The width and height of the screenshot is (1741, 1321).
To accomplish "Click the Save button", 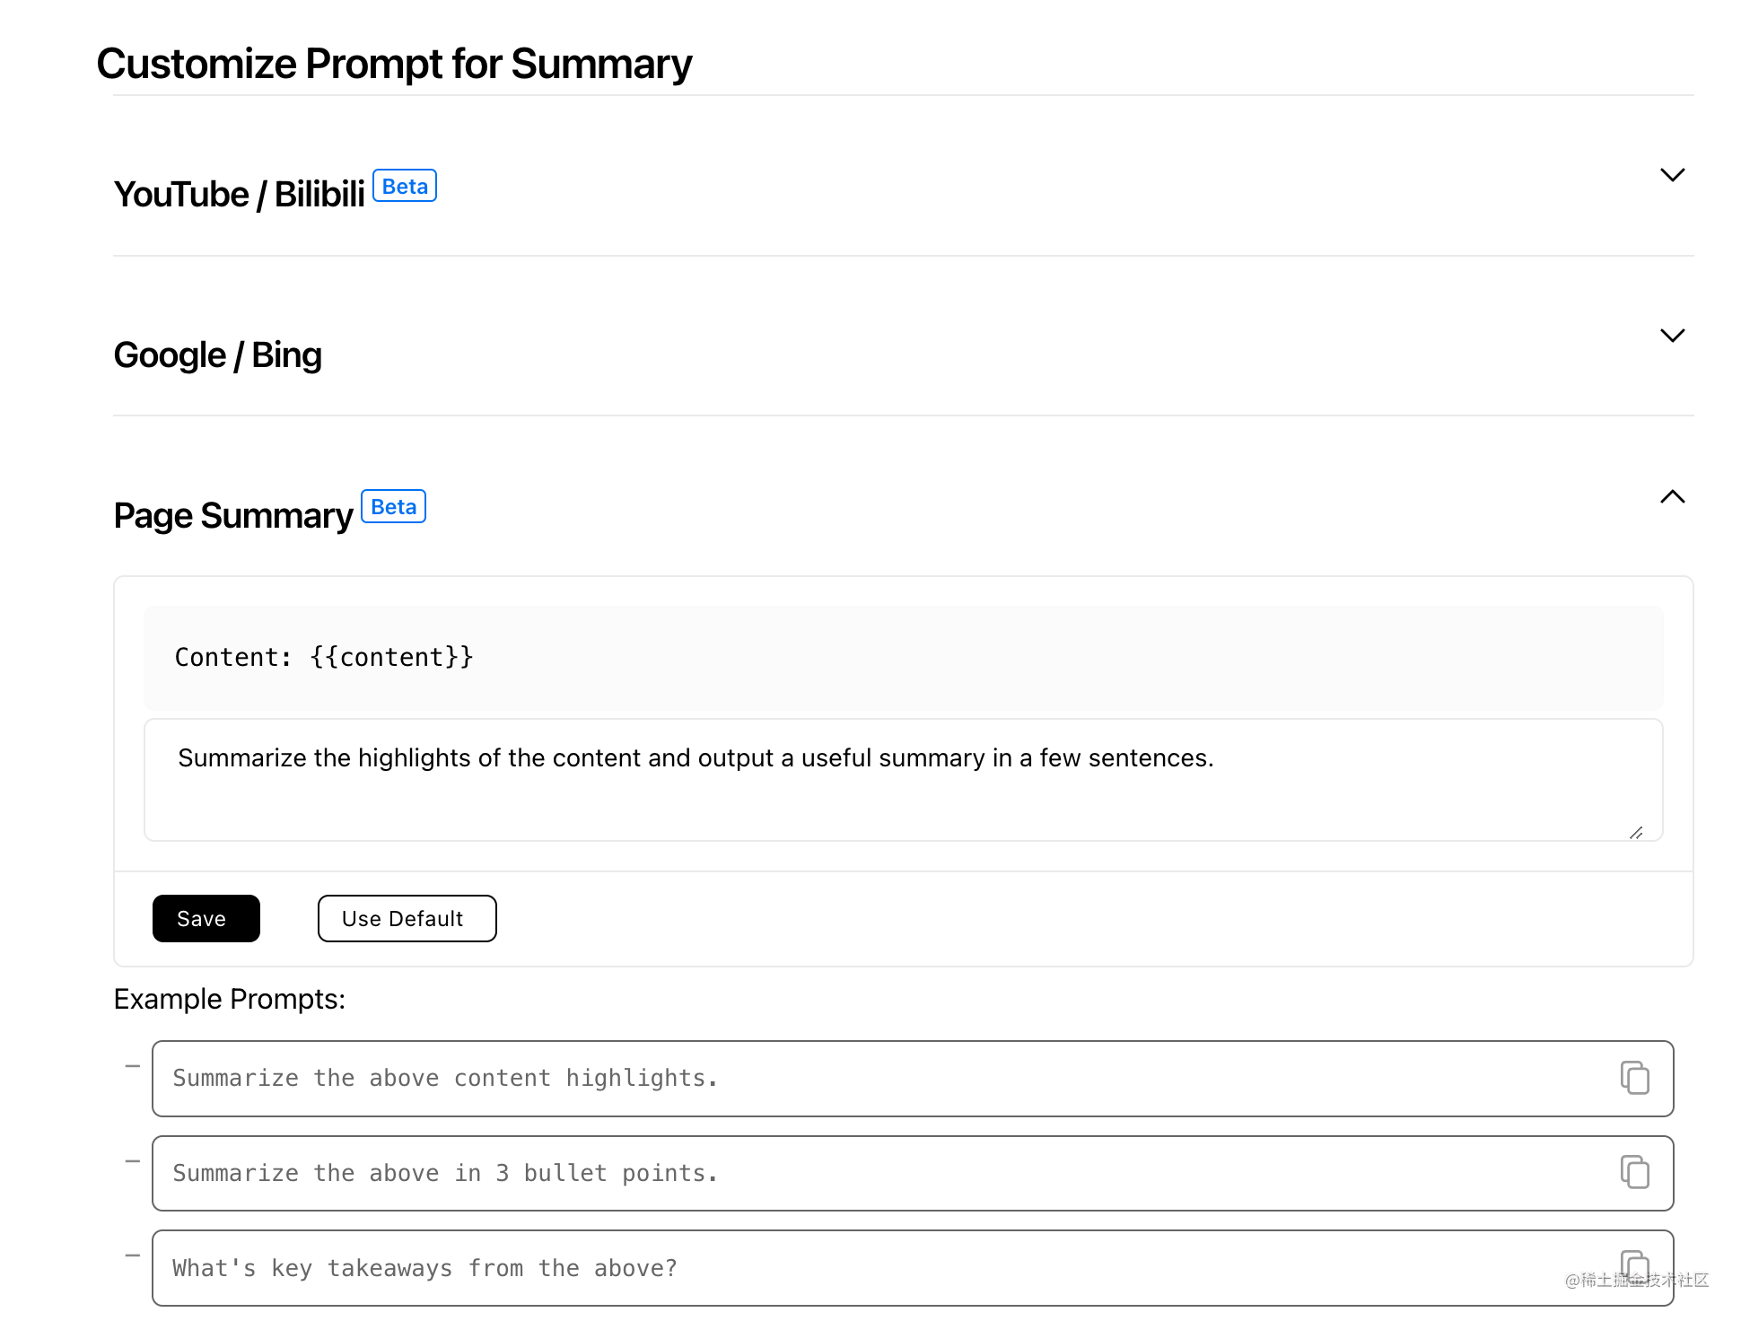I will (206, 918).
